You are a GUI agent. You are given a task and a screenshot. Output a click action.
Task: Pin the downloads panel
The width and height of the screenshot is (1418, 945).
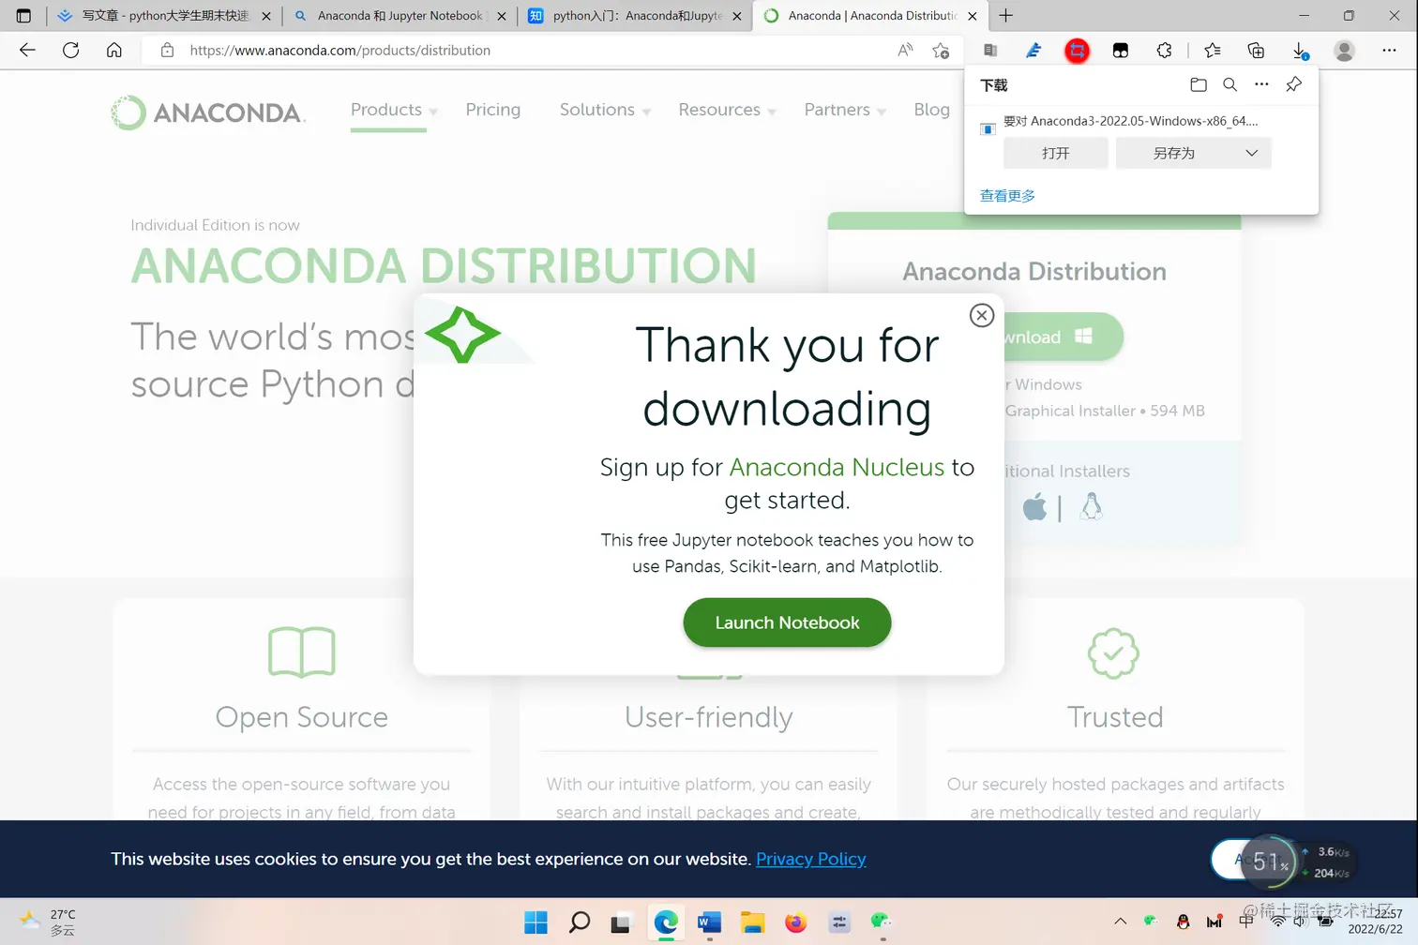(1294, 84)
